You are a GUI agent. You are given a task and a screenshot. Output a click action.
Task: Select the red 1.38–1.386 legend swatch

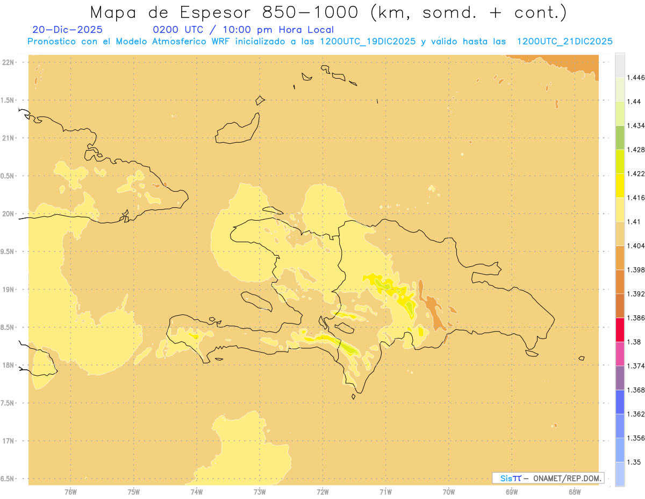620,329
